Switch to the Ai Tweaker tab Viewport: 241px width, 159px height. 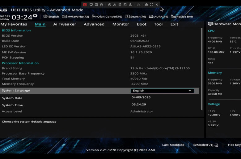[x=65, y=24]
